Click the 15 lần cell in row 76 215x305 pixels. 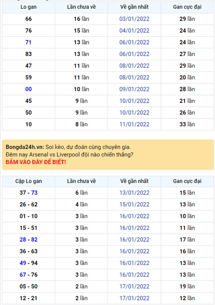click(82, 30)
